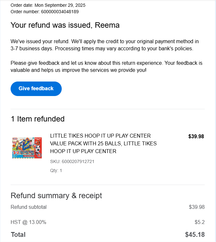The height and width of the screenshot is (242, 216).
Task: Click the bold $39.98 item price
Action: pyautogui.click(x=196, y=136)
